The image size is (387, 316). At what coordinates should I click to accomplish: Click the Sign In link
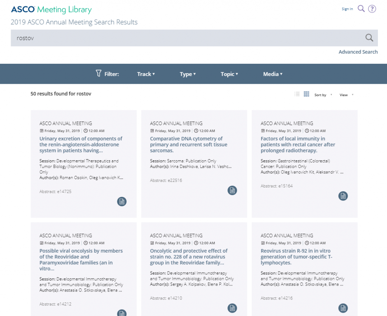[x=347, y=9]
